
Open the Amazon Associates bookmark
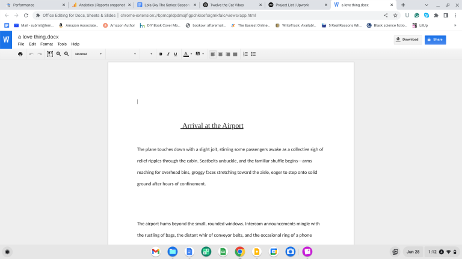point(78,26)
